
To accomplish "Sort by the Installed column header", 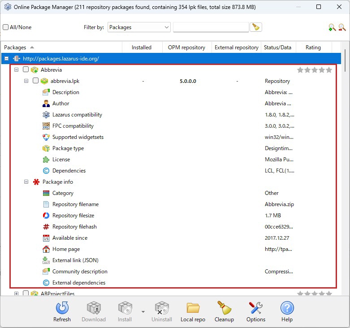I will 141,47.
